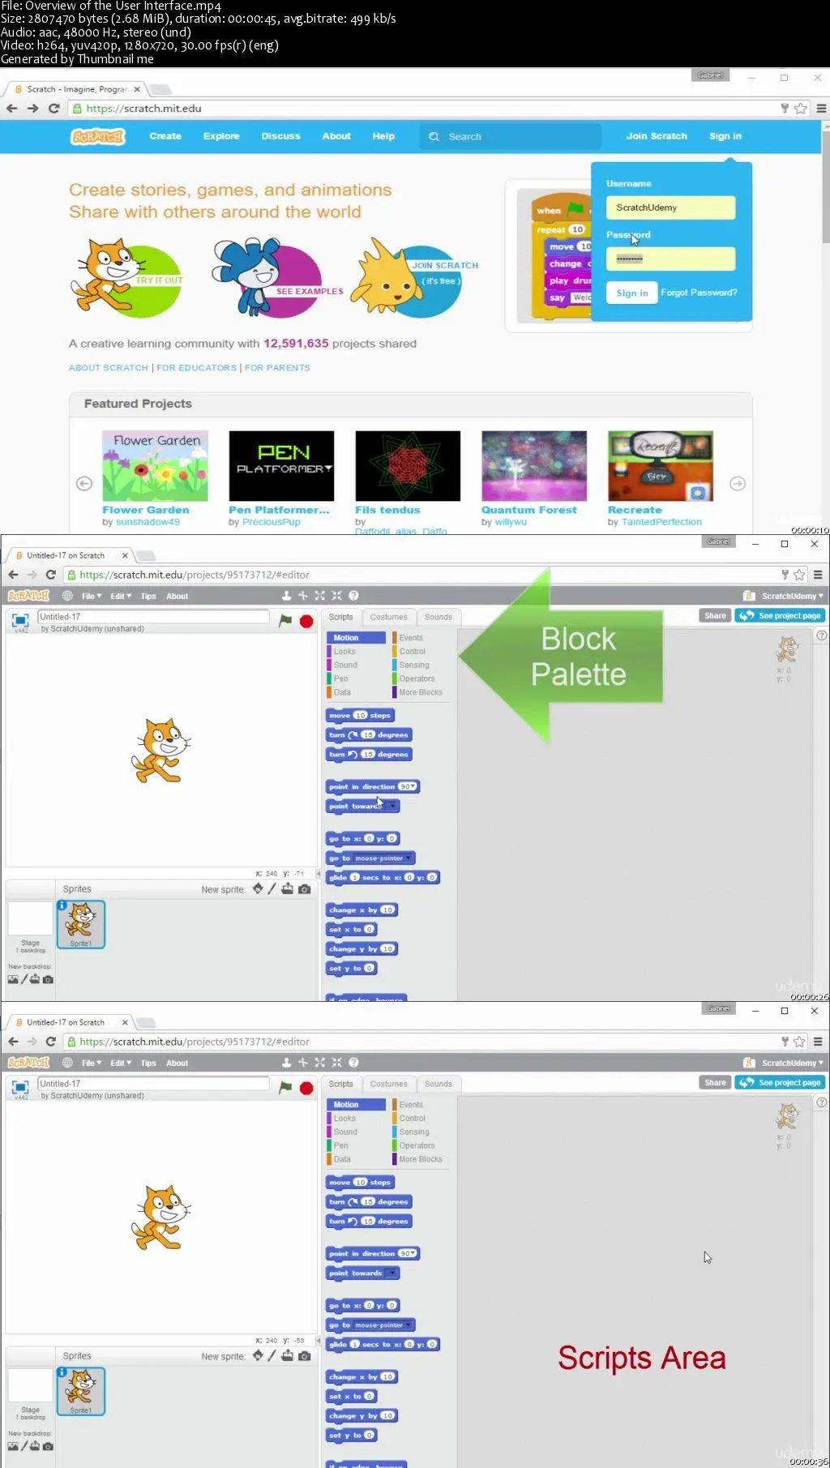
Task: Click See project page in the 00:00:36 frame
Action: [x=780, y=1082]
